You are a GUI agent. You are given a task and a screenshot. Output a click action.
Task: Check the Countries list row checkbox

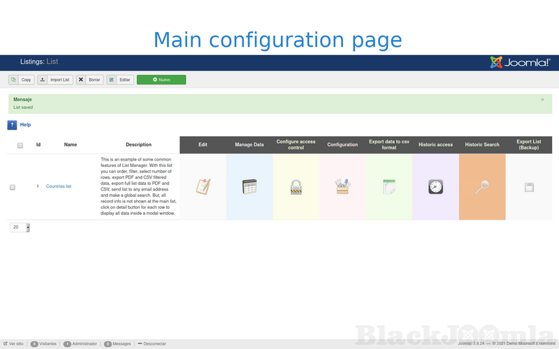tap(13, 187)
